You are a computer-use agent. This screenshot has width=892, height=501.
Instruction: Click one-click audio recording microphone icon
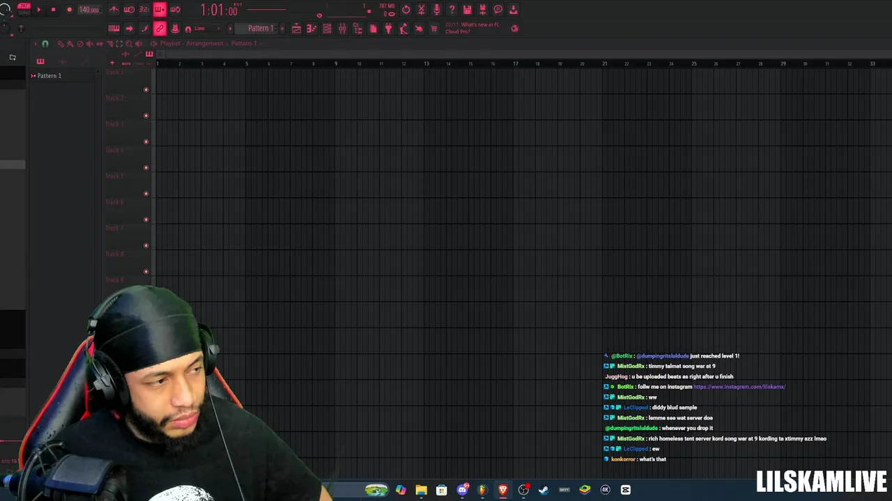(x=437, y=10)
